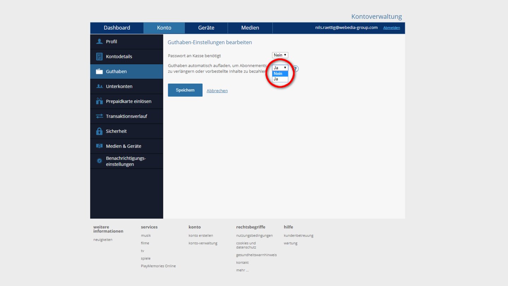Click the Guthaben wallet icon
508x286 pixels.
point(99,71)
